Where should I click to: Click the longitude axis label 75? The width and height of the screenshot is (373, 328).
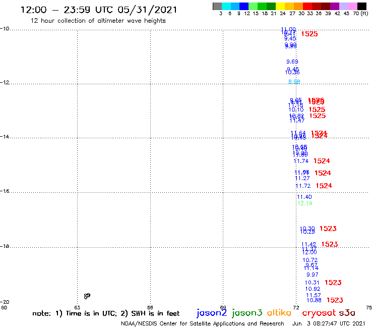[x=369, y=307]
